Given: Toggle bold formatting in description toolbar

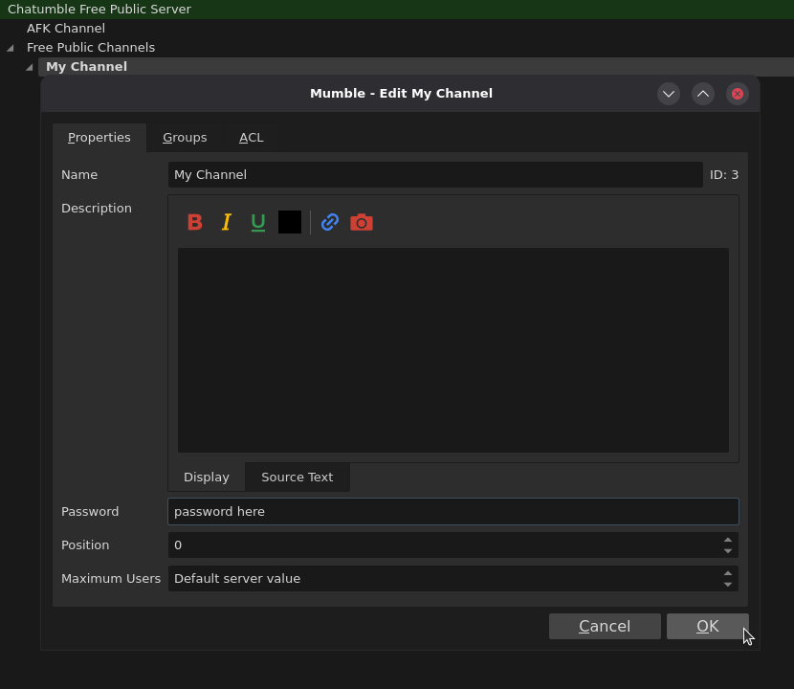Looking at the screenshot, I should [x=195, y=222].
